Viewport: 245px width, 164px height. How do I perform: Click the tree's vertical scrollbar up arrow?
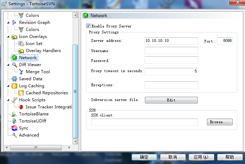[x=75, y=15]
